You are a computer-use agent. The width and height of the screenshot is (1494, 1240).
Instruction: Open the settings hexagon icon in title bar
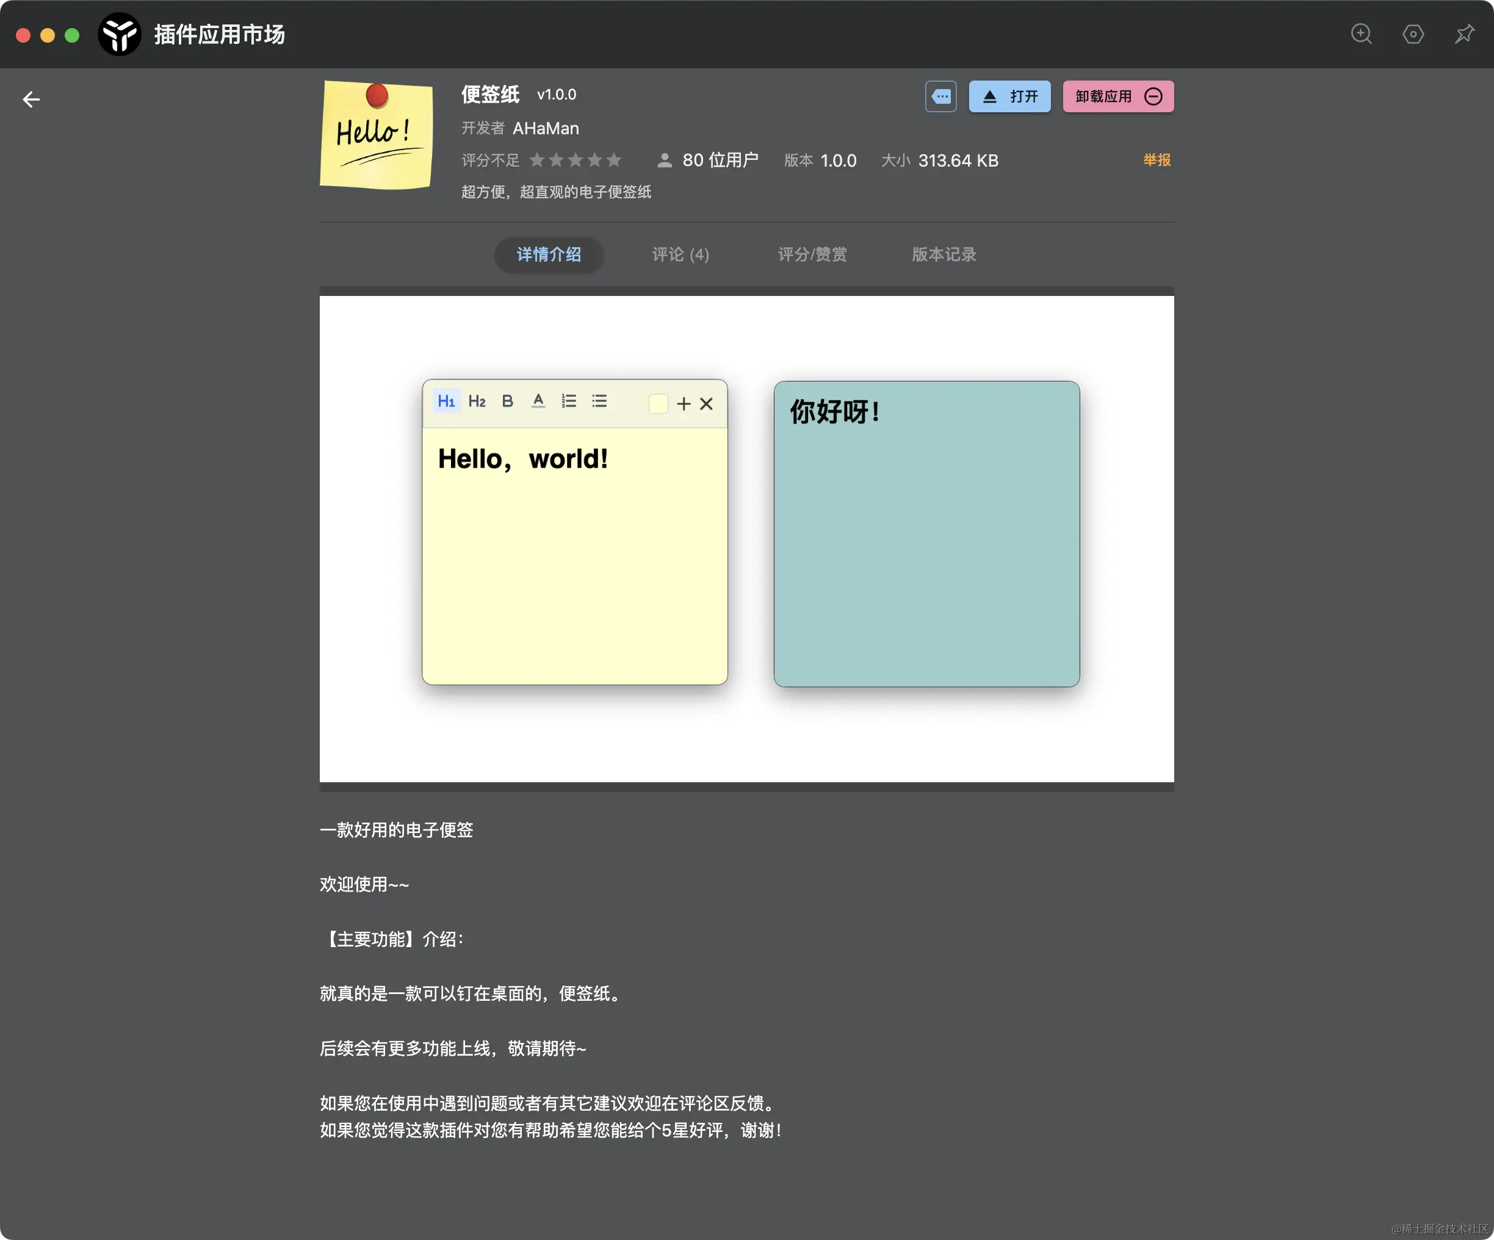point(1413,34)
